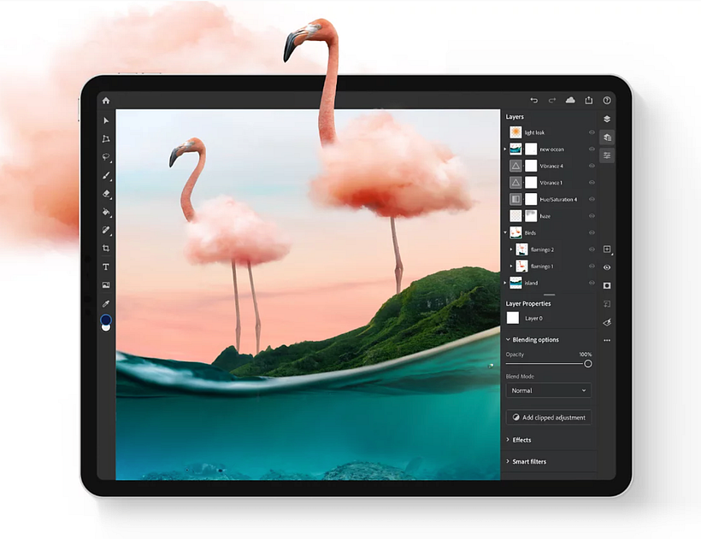This screenshot has height=539, width=701.
Task: Select the Type tool
Action: [106, 267]
